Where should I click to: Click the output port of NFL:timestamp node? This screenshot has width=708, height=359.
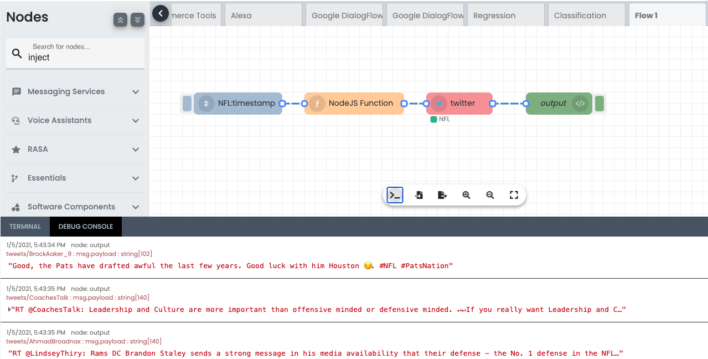pyautogui.click(x=282, y=104)
